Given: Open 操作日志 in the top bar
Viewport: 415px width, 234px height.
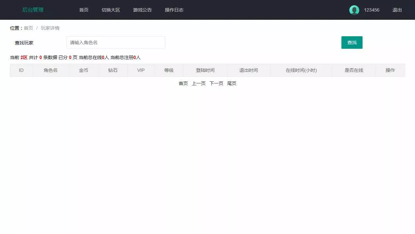Looking at the screenshot, I should coord(174,10).
